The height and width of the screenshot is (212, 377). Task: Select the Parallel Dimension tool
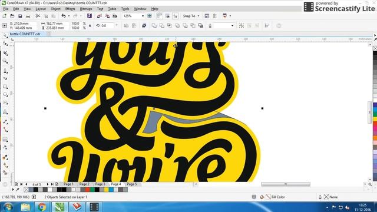coord(5,122)
